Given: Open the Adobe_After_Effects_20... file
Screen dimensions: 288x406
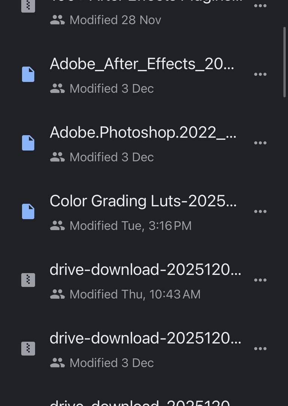Looking at the screenshot, I should coord(142,64).
